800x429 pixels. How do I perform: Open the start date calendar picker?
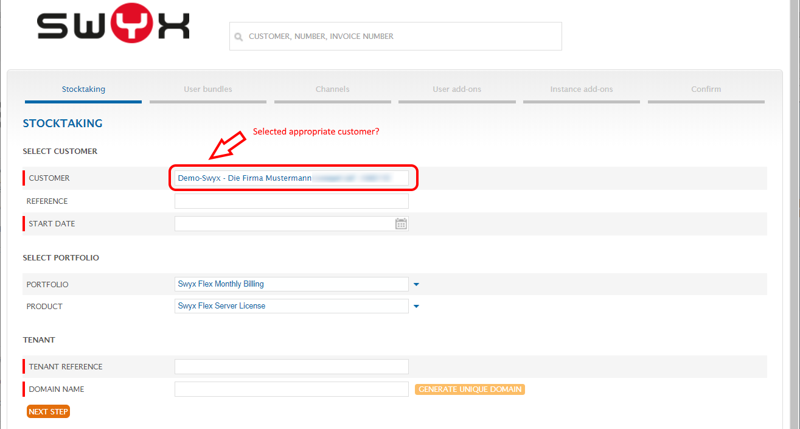[401, 223]
